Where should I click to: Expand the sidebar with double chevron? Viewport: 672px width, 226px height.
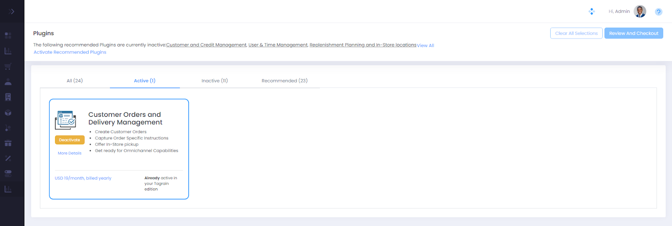pos(11,11)
